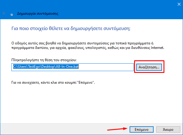Click the Δημιουργία συντόμευσης title text
Screen dimensions: 183x135
point(37,13)
